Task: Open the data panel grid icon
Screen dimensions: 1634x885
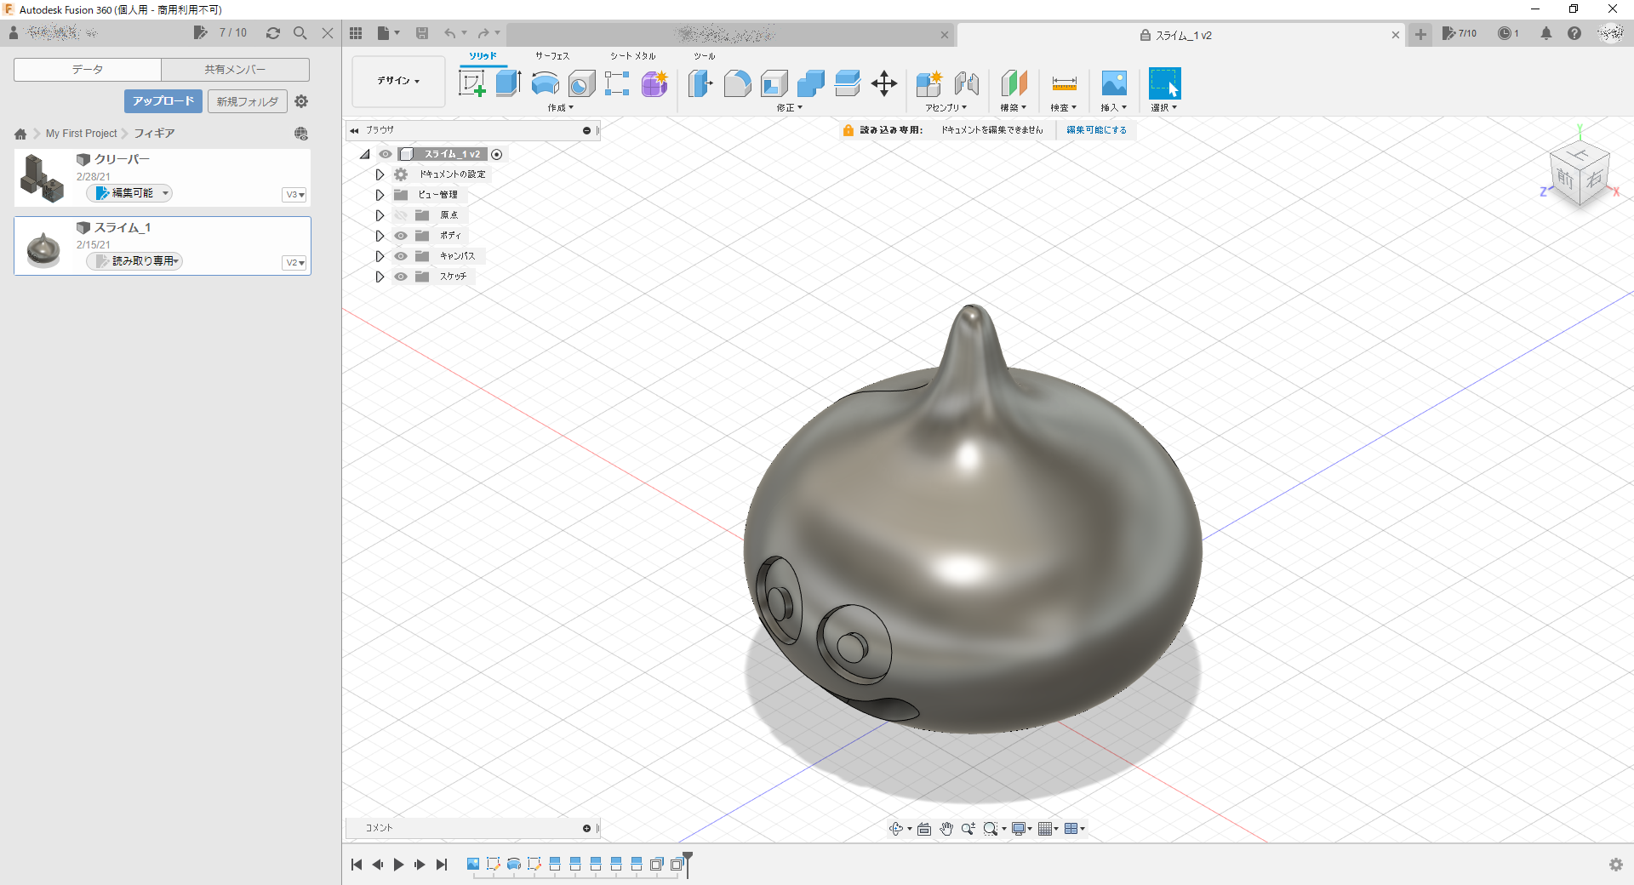Action: pyautogui.click(x=356, y=33)
